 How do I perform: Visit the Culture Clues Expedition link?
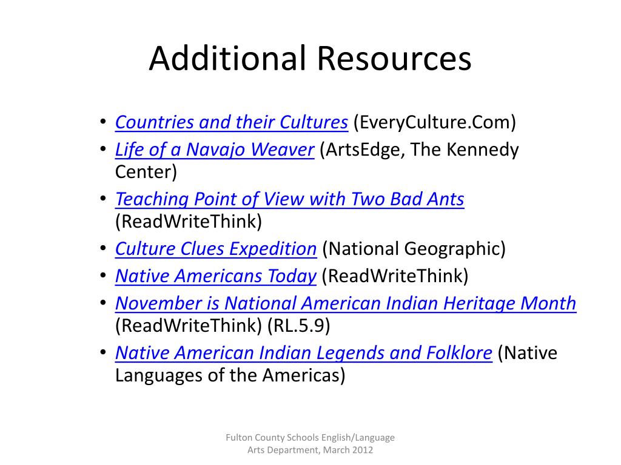(x=216, y=249)
